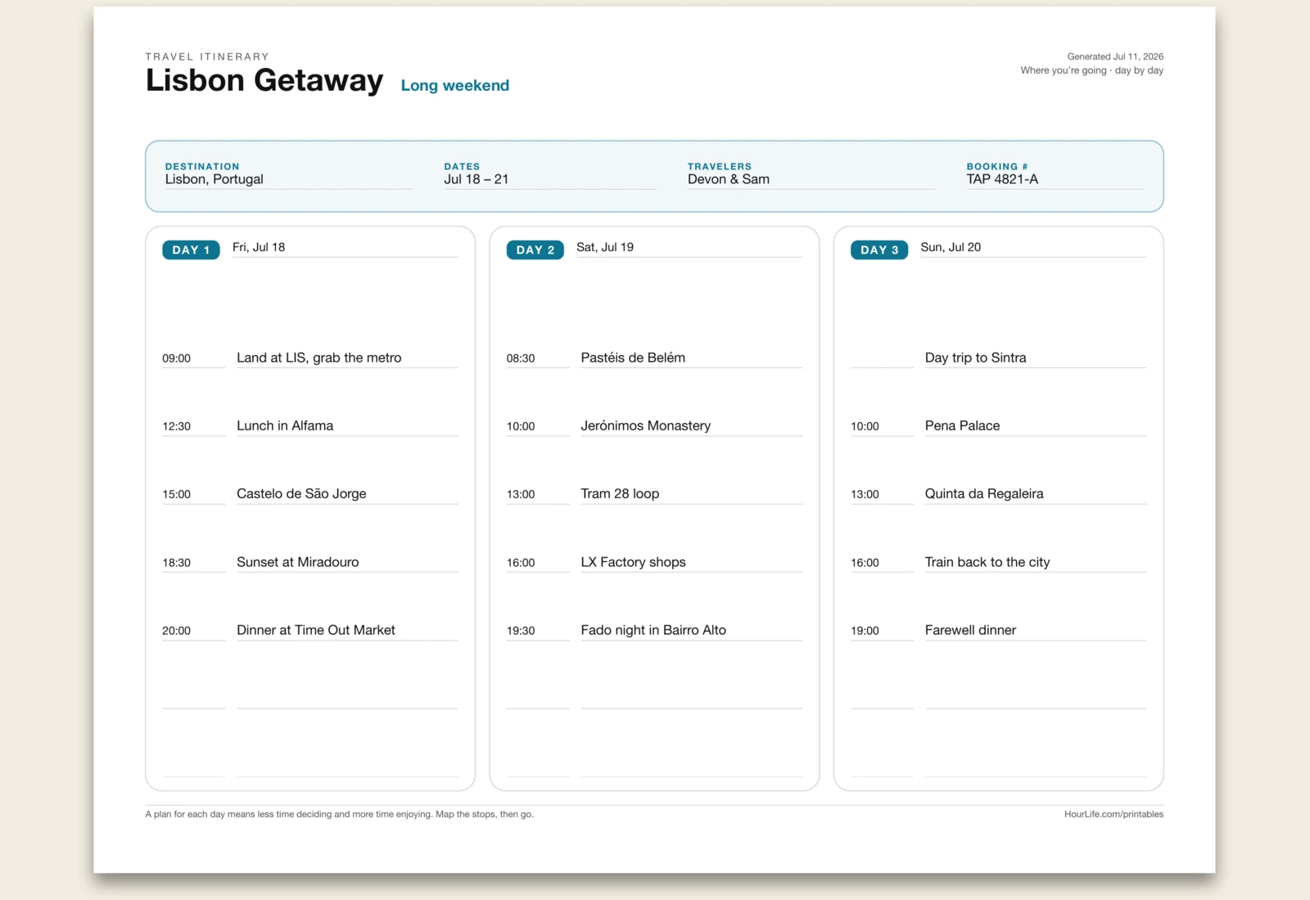Click 'Tram 28 loop' entry

point(620,493)
